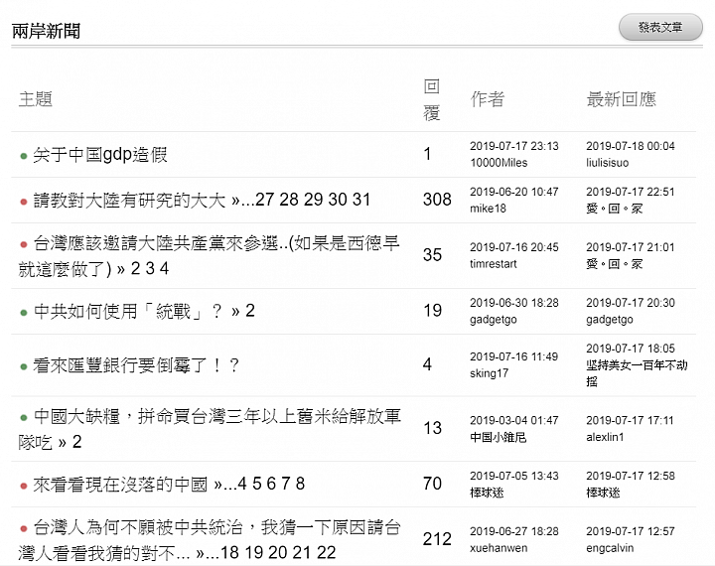Click the 兩岸新聞 board title
The image size is (715, 566).
tap(46, 31)
